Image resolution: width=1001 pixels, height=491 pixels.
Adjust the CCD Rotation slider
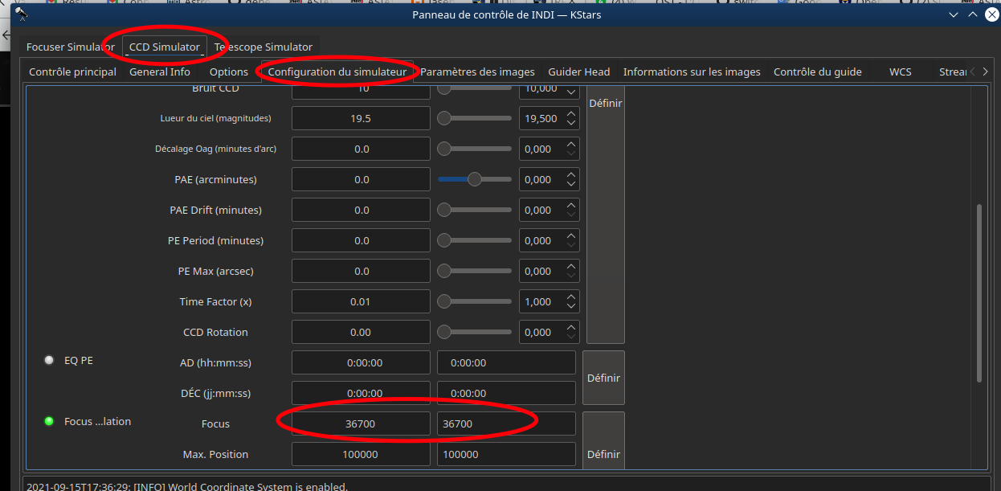pyautogui.click(x=474, y=332)
